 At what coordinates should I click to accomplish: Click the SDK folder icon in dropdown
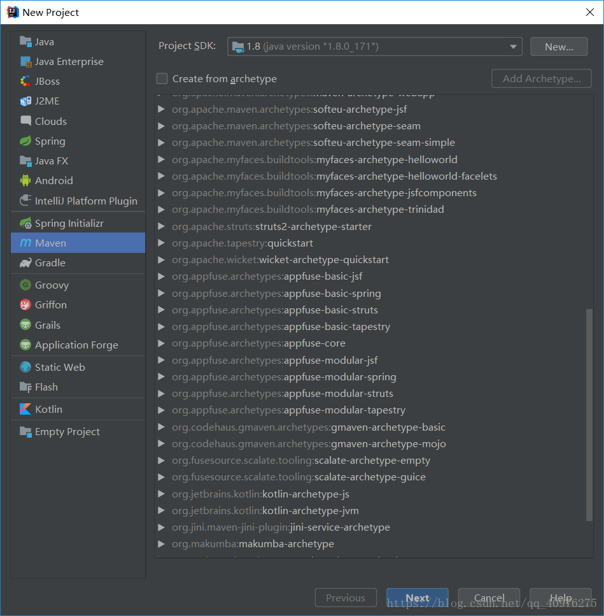(x=238, y=47)
